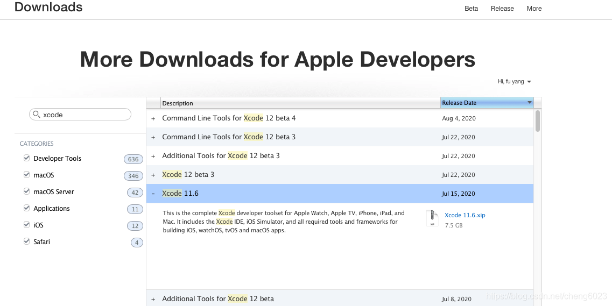Click the Safari category label
Image resolution: width=612 pixels, height=306 pixels.
coord(42,241)
